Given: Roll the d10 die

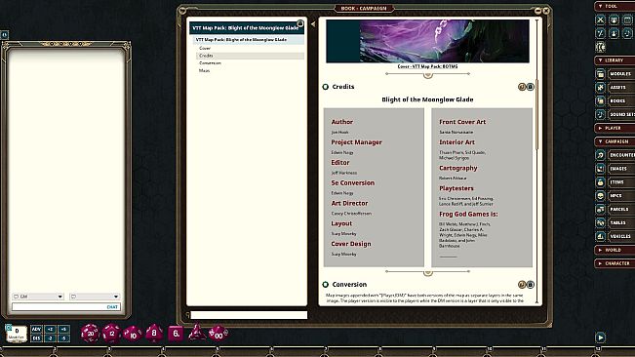Looking at the screenshot, I should pyautogui.click(x=133, y=334).
